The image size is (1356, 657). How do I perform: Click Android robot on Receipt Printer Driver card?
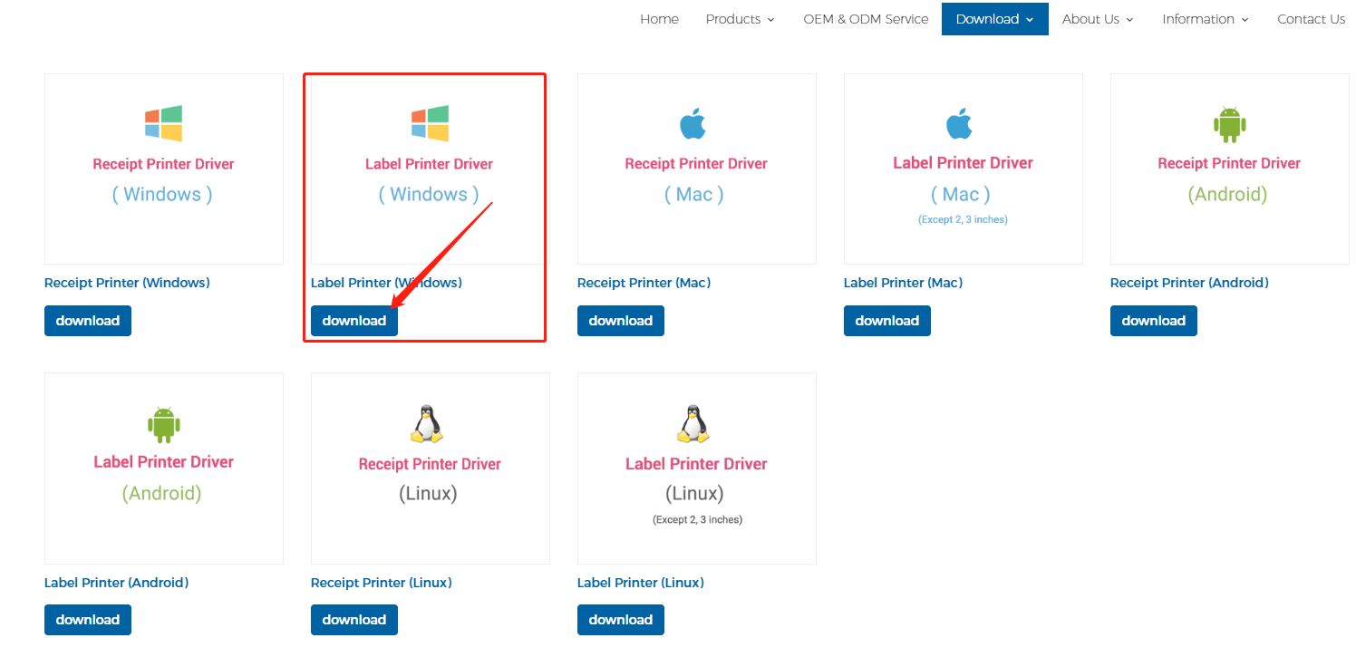click(x=1229, y=125)
